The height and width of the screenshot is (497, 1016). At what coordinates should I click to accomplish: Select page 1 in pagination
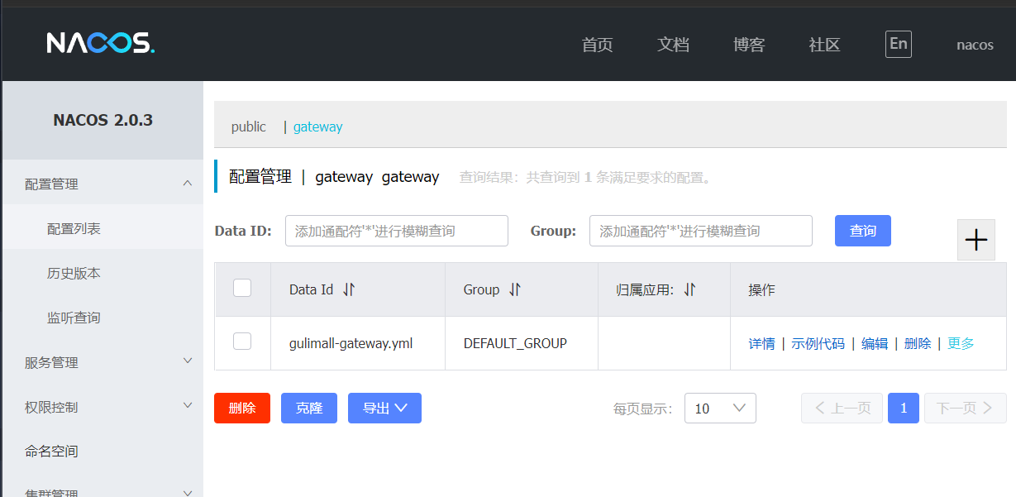(x=904, y=408)
